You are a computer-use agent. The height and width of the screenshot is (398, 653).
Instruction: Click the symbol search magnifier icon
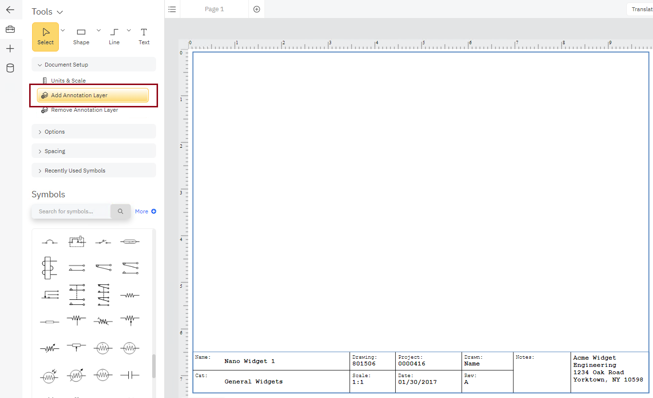120,211
